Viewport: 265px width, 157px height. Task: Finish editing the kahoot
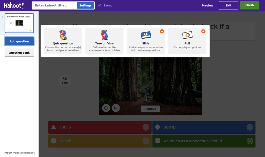(249, 5)
